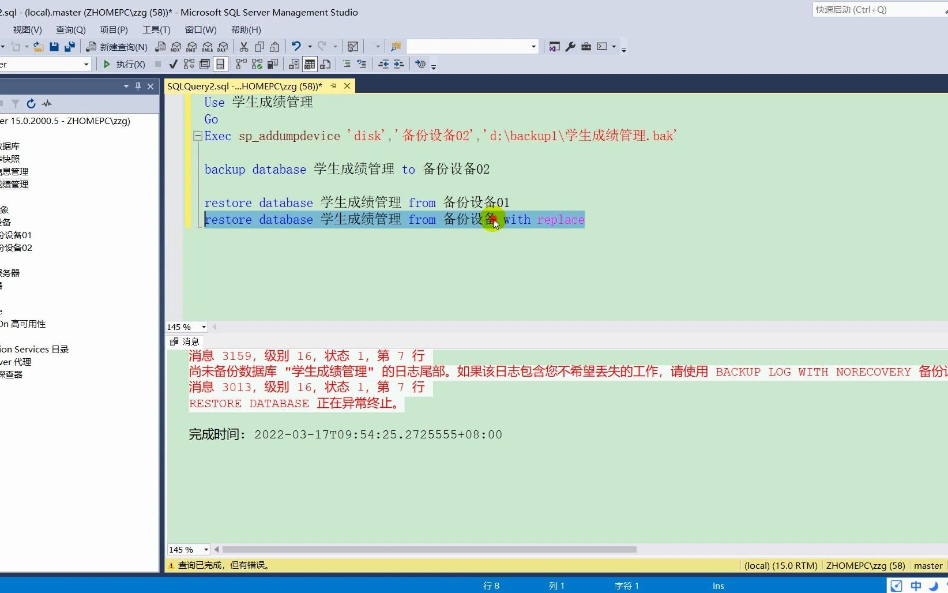
Task: Select Results to Text mode
Action: tap(294, 64)
